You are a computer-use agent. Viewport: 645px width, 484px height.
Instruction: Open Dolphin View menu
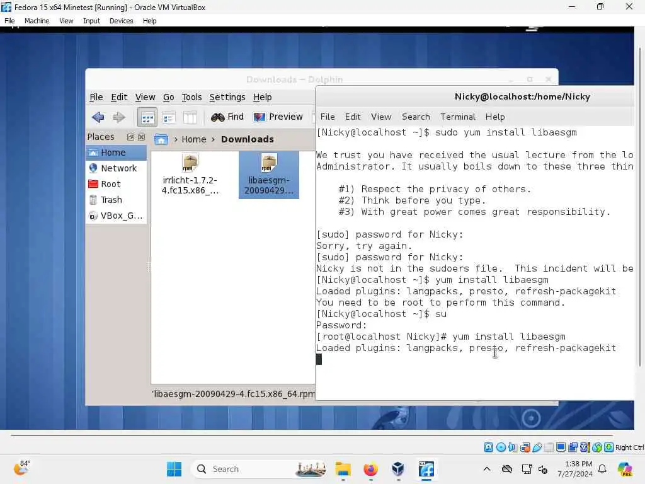point(146,97)
